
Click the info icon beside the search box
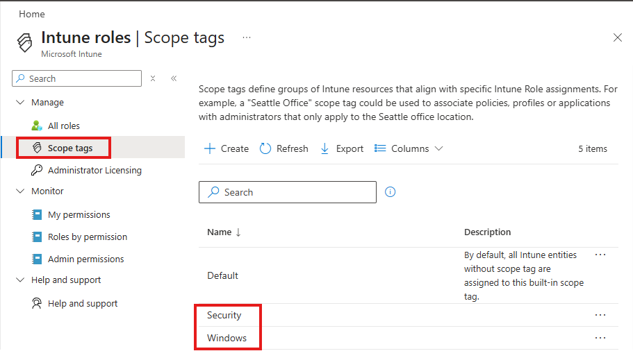tap(390, 192)
